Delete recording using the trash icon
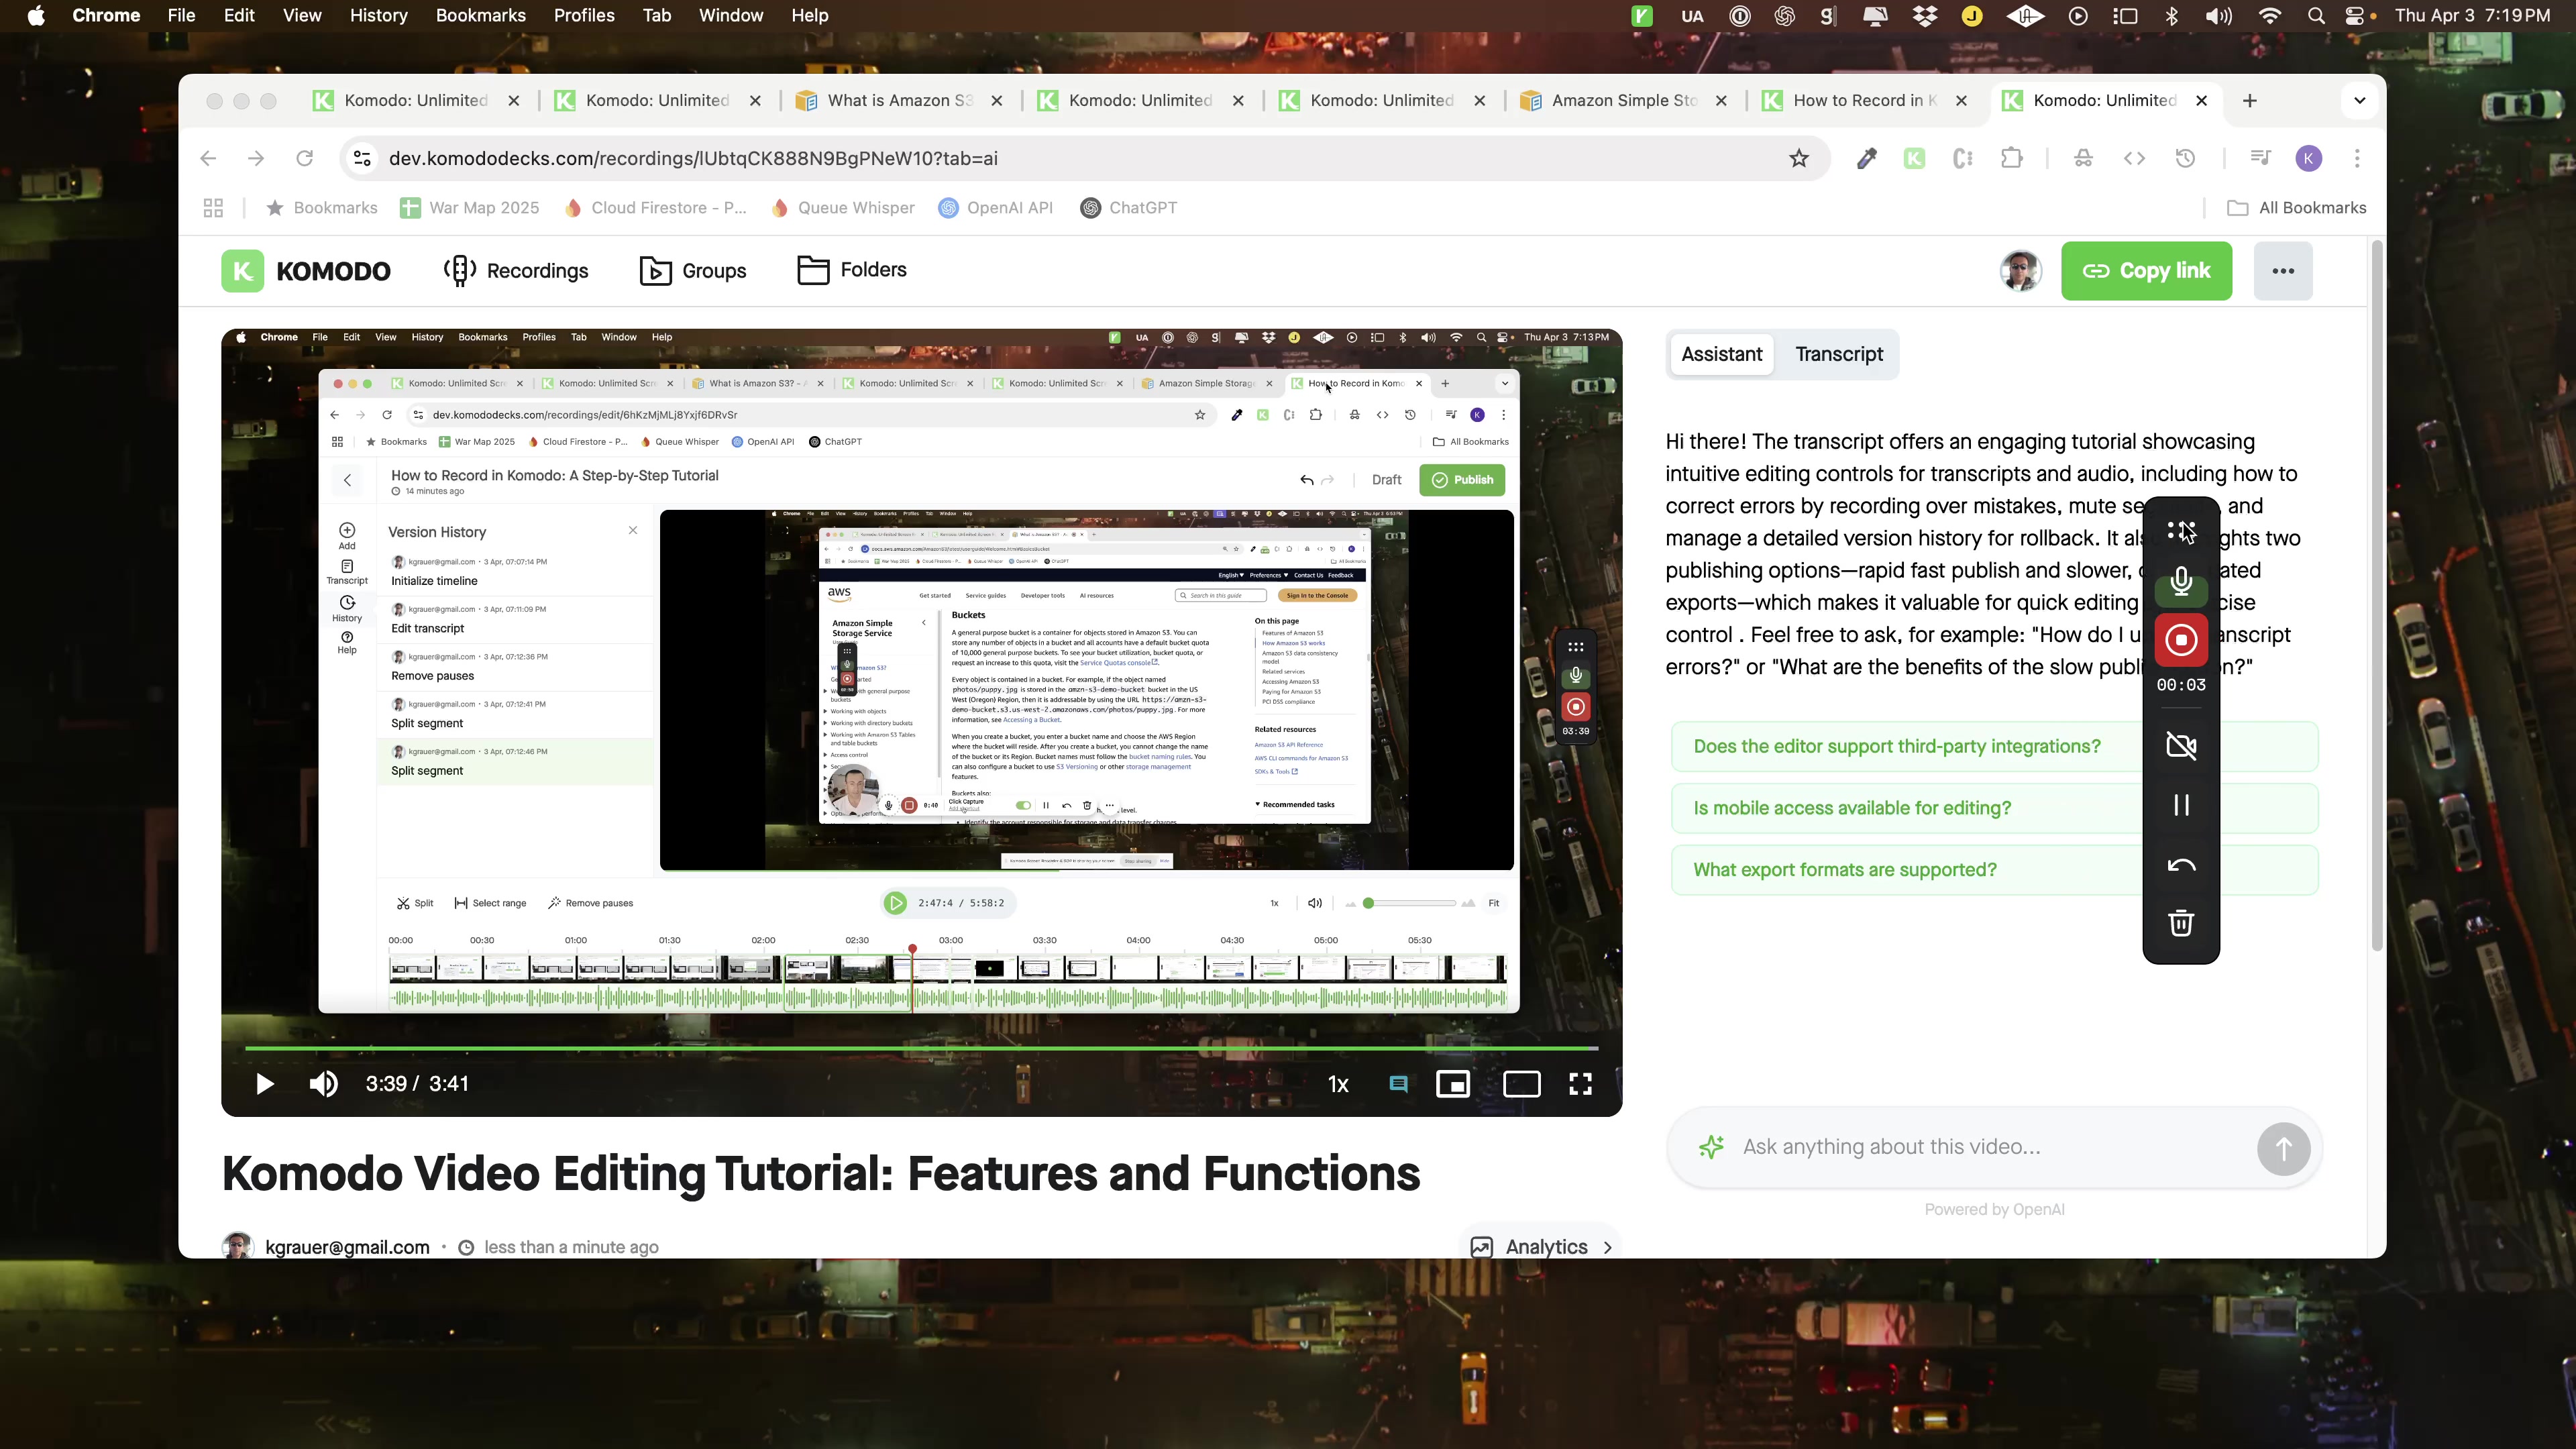The width and height of the screenshot is (2576, 1449). click(x=2181, y=923)
